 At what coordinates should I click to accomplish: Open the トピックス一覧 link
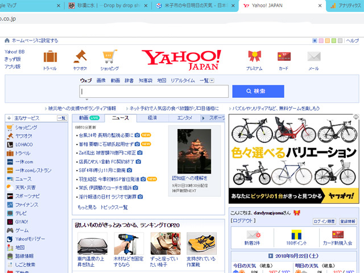point(114,207)
